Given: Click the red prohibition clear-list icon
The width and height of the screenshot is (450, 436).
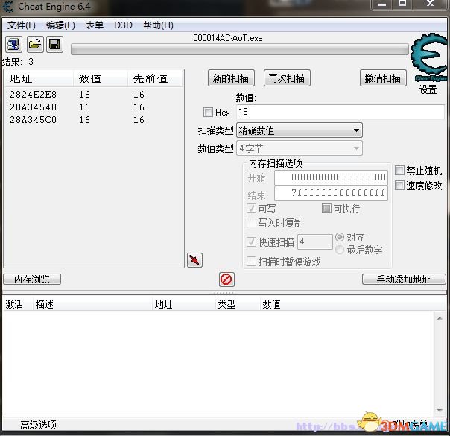Looking at the screenshot, I should point(226,279).
